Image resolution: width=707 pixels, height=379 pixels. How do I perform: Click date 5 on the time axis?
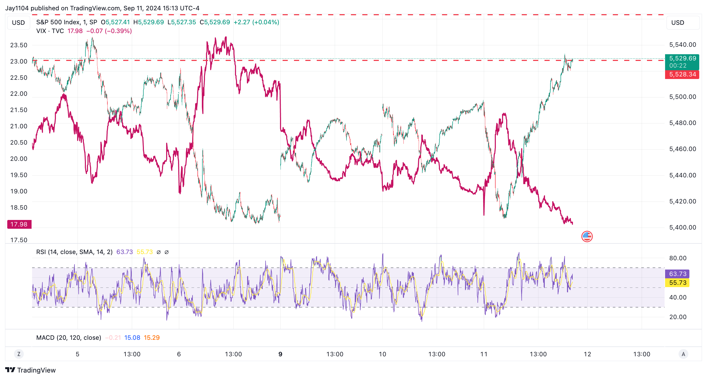coord(77,354)
